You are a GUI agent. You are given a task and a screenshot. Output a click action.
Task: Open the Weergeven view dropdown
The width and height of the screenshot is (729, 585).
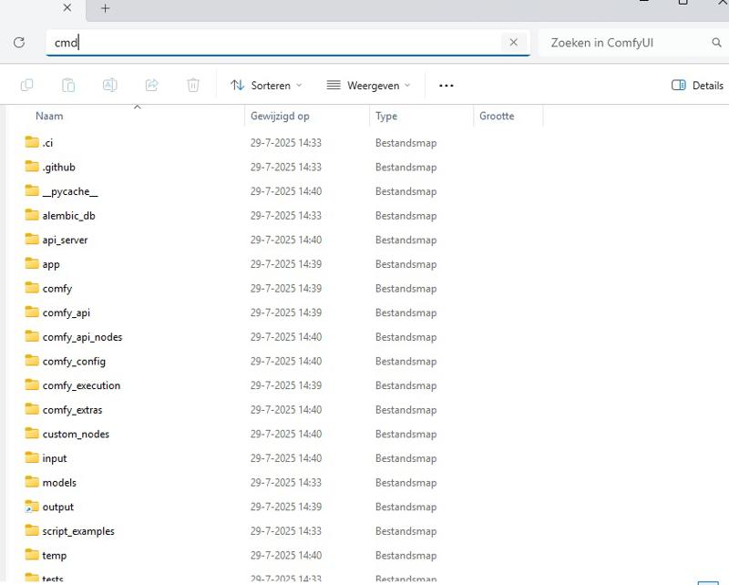pyautogui.click(x=368, y=86)
